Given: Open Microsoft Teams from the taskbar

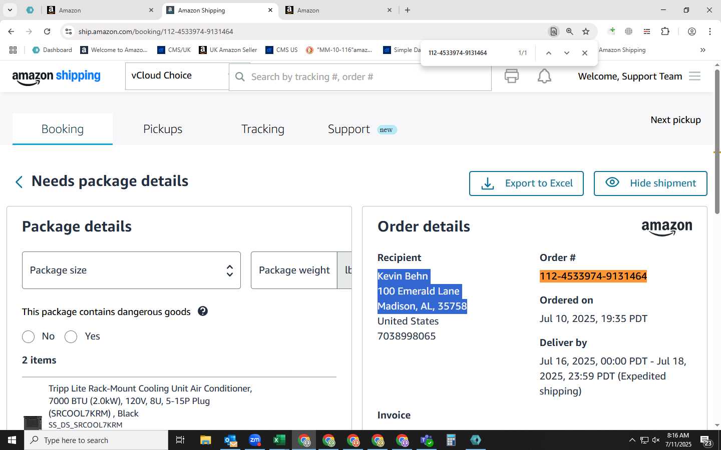Looking at the screenshot, I should [426, 440].
